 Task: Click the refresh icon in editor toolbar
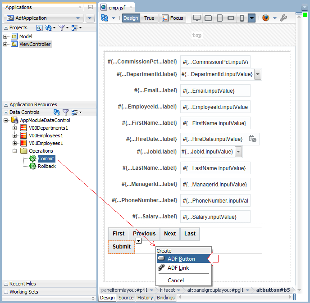click(105, 18)
